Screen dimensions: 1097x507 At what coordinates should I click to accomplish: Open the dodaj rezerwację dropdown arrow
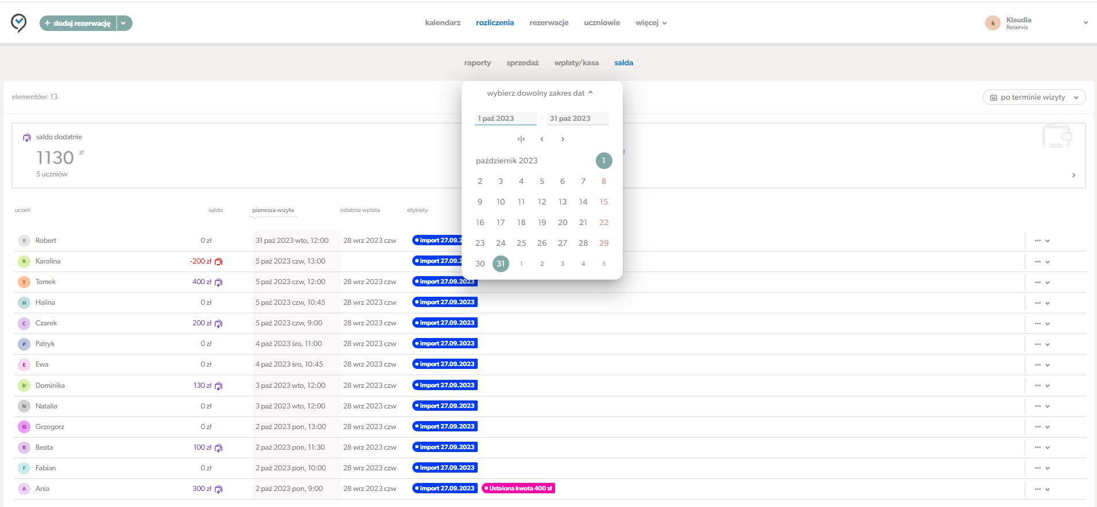(124, 23)
